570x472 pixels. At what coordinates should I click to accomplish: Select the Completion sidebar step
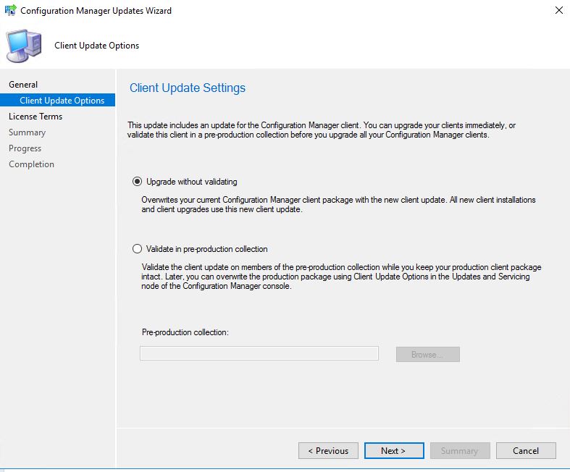[32, 164]
